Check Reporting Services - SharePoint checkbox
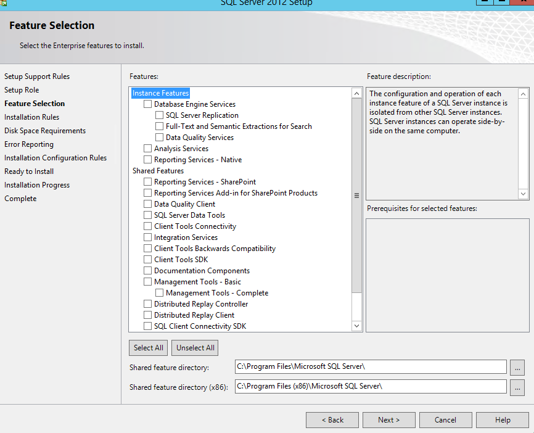The width and height of the screenshot is (534, 433). (147, 182)
